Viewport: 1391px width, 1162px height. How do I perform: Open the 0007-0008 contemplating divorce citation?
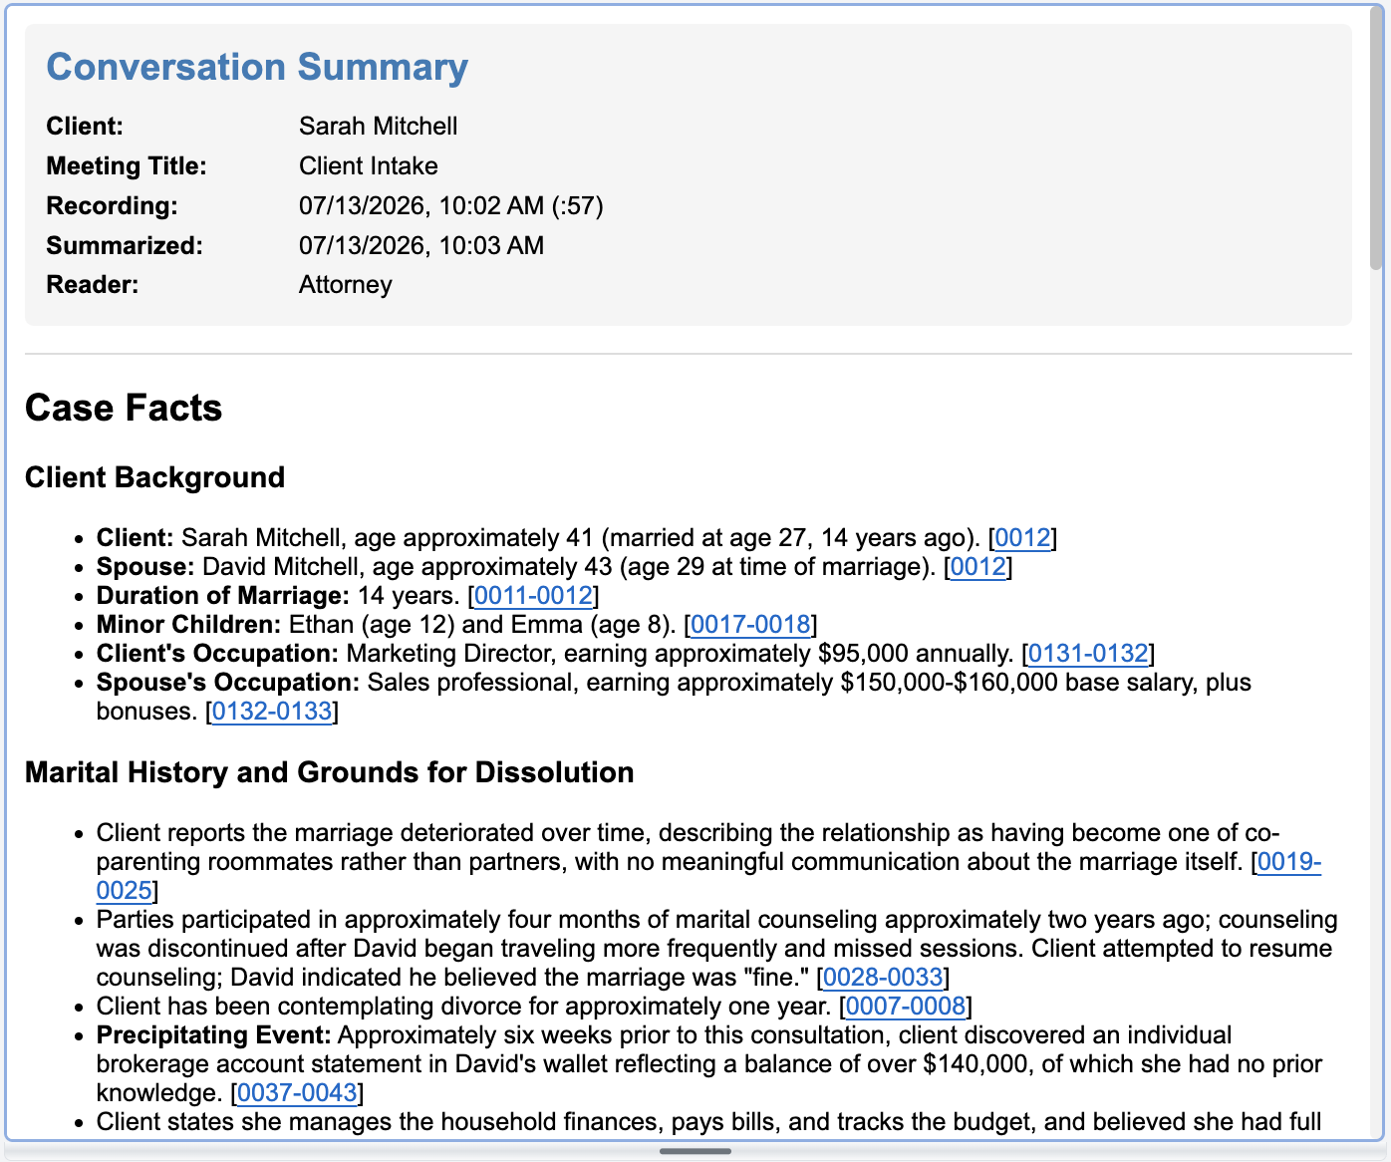pyautogui.click(x=906, y=1007)
